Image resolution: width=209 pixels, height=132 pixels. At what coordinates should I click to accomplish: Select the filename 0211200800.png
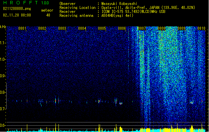(x=17, y=9)
